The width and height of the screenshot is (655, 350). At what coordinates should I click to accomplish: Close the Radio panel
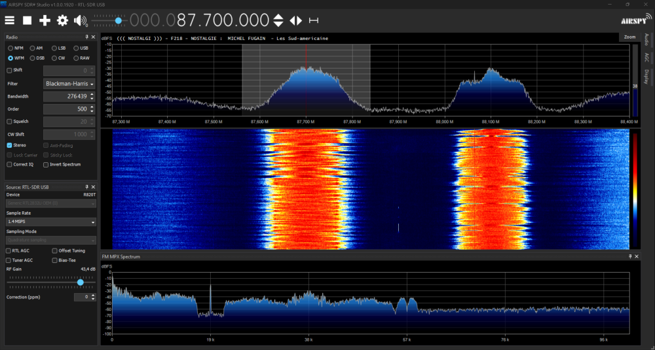(93, 37)
